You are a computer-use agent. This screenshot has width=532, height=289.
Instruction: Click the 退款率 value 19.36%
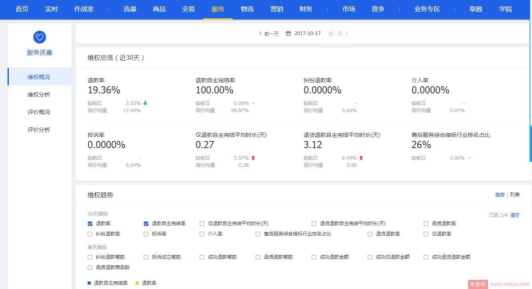coord(104,90)
